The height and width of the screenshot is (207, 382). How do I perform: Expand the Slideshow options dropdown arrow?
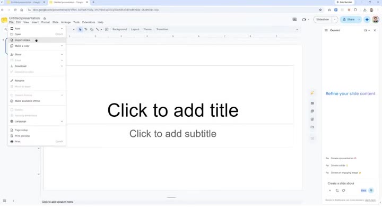[335, 20]
